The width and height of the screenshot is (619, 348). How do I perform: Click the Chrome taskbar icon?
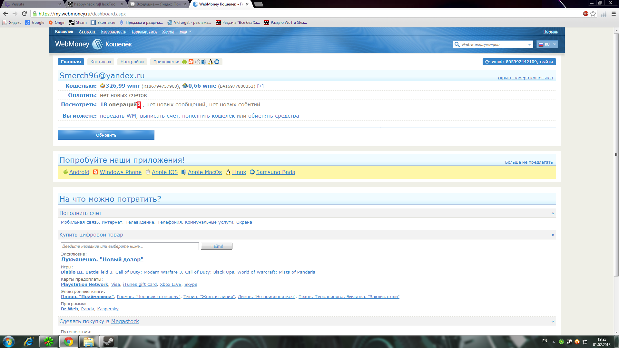[x=68, y=342]
